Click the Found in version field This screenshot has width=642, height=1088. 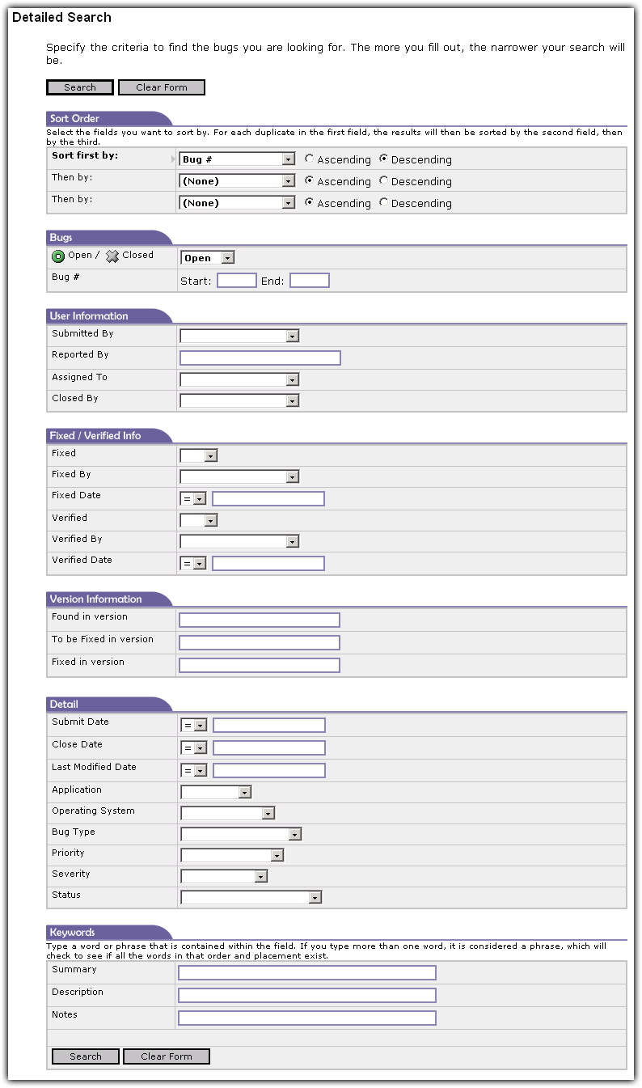pyautogui.click(x=260, y=620)
